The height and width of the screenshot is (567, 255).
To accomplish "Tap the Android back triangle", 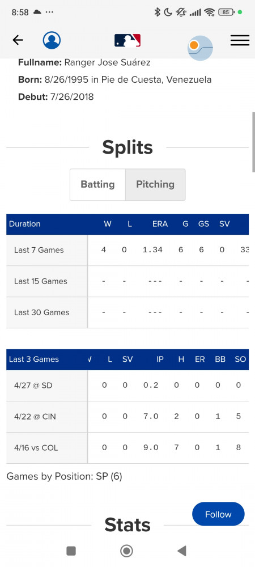I will (182, 551).
